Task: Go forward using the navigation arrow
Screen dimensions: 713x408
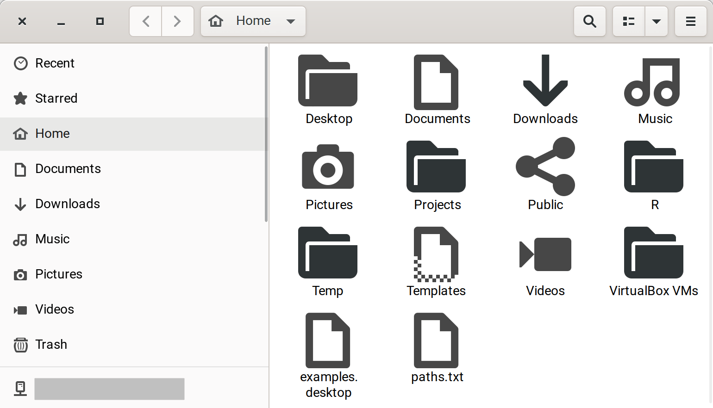Action: pyautogui.click(x=177, y=21)
